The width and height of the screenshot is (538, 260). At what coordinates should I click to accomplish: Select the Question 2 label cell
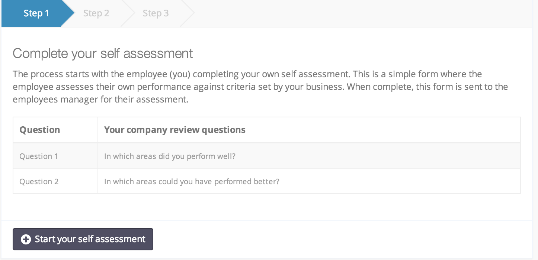tap(39, 182)
